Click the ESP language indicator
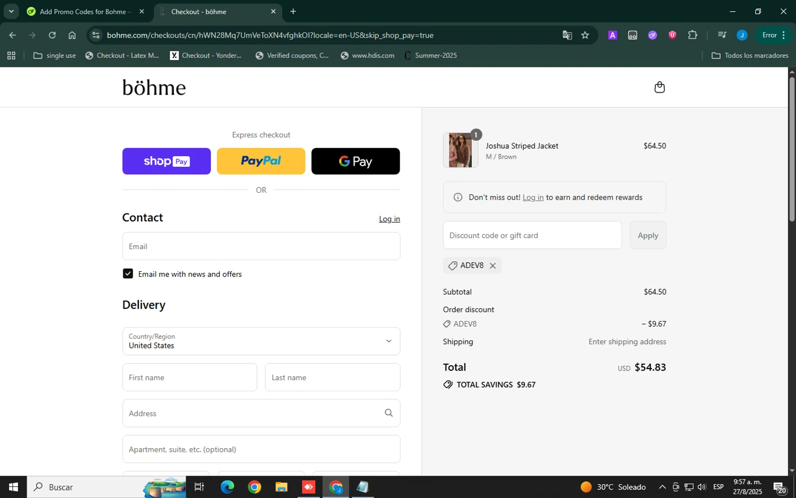796x498 pixels. [719, 487]
